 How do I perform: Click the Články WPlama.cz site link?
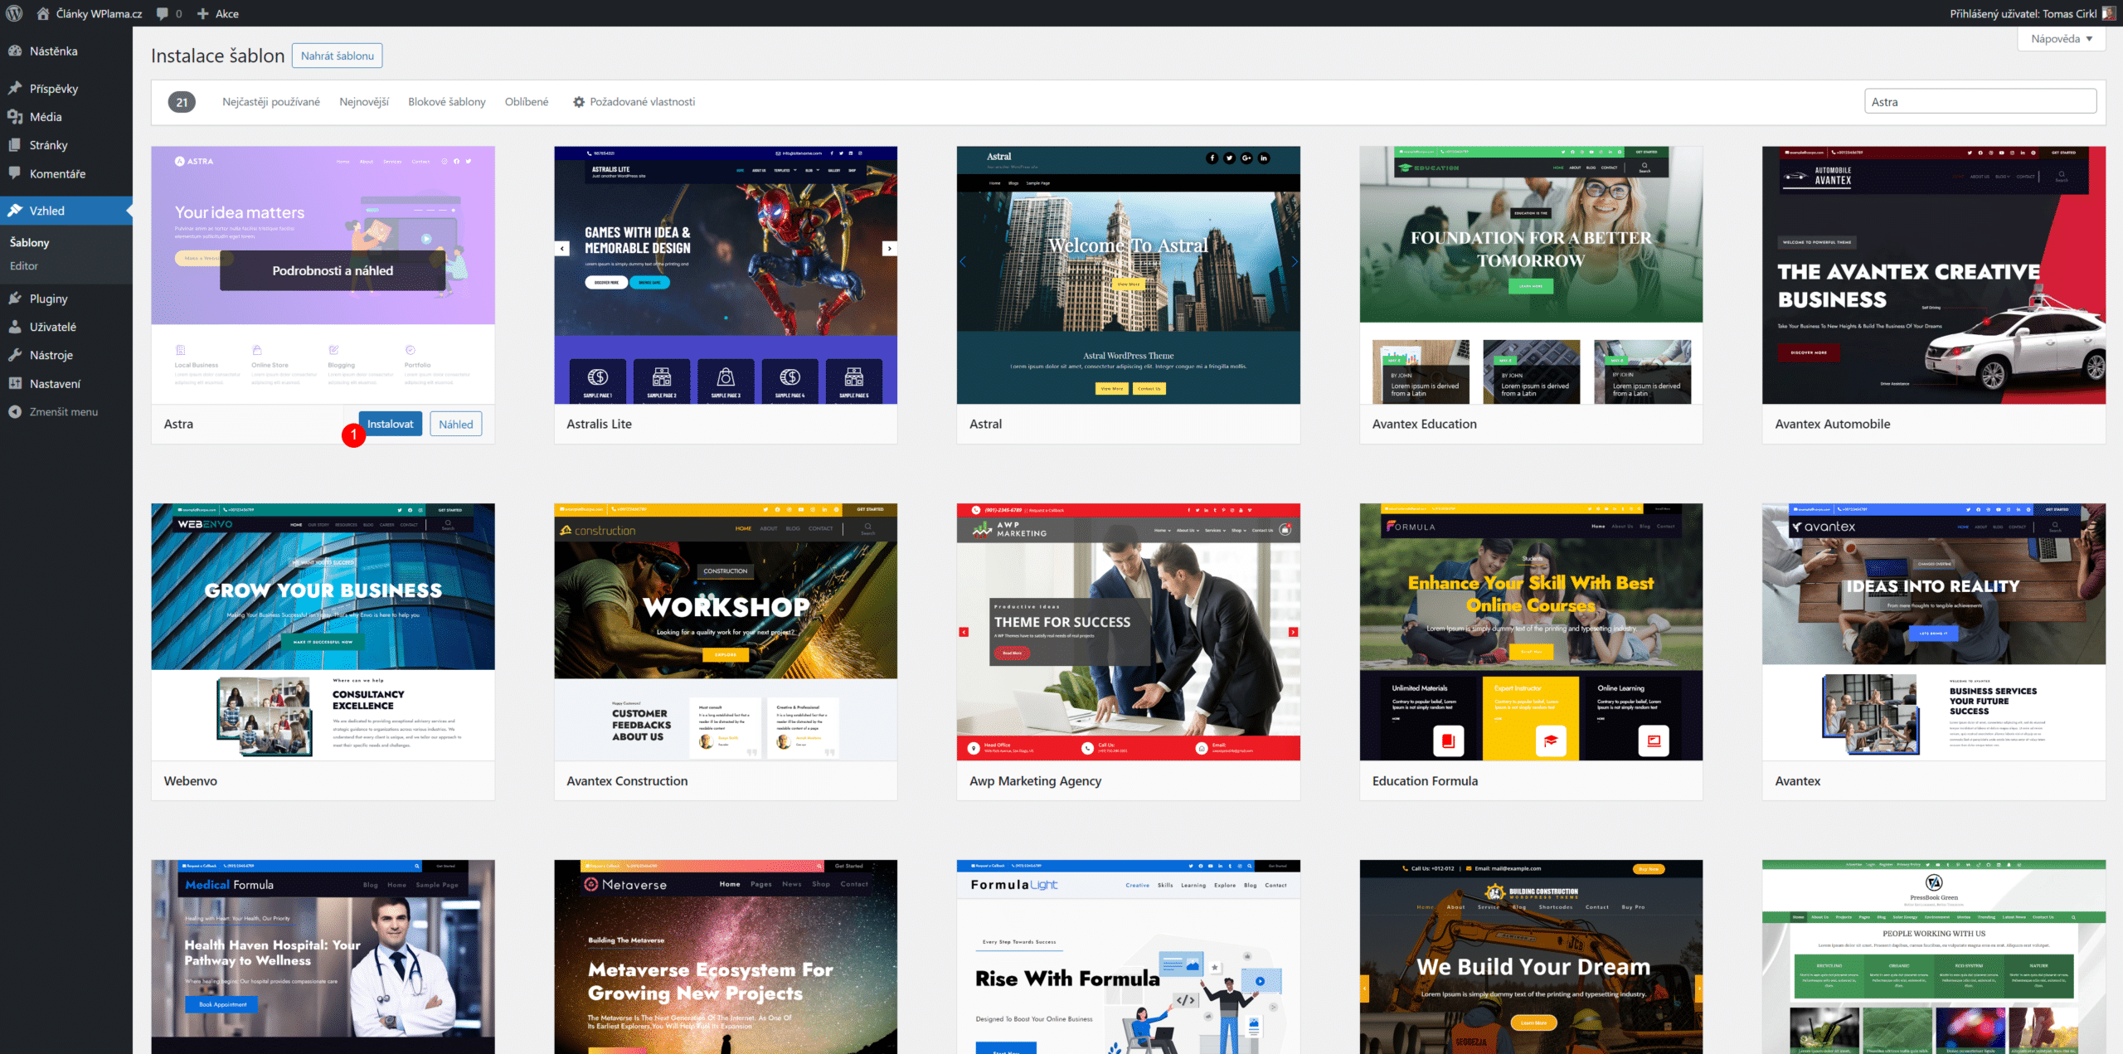pos(100,13)
